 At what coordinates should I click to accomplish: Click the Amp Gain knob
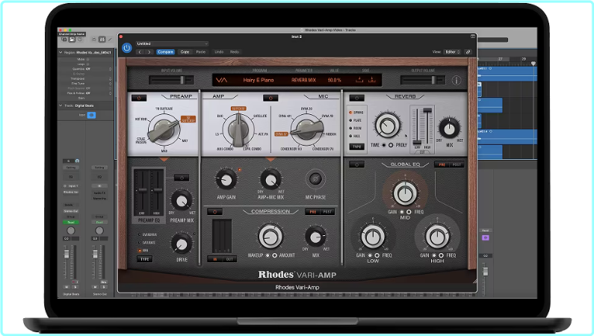click(x=224, y=178)
